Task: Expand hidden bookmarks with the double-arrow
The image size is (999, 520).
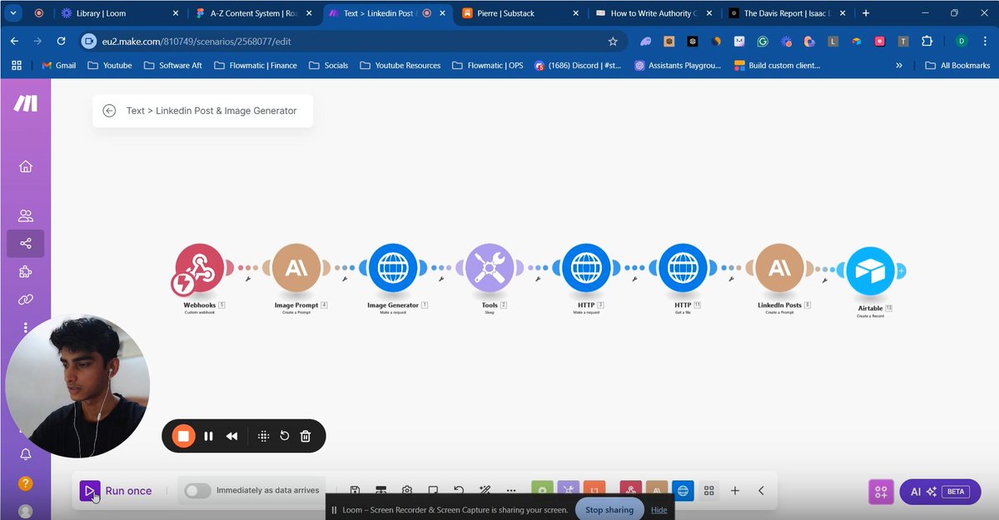Action: click(x=898, y=65)
